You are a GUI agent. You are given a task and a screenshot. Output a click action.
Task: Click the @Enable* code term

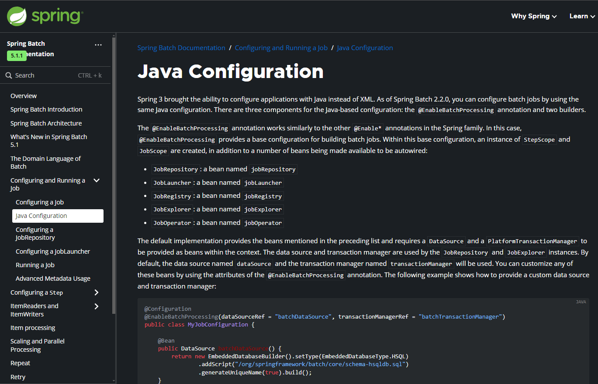click(368, 129)
